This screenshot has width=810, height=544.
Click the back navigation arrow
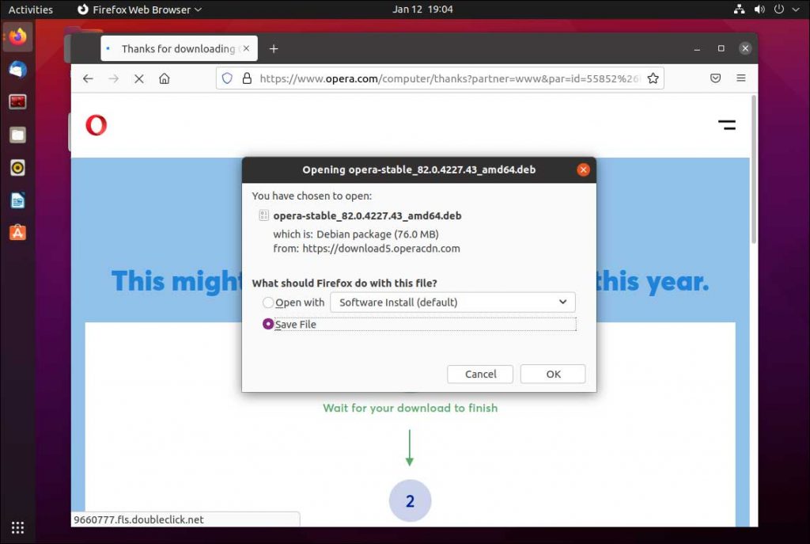[x=88, y=78]
